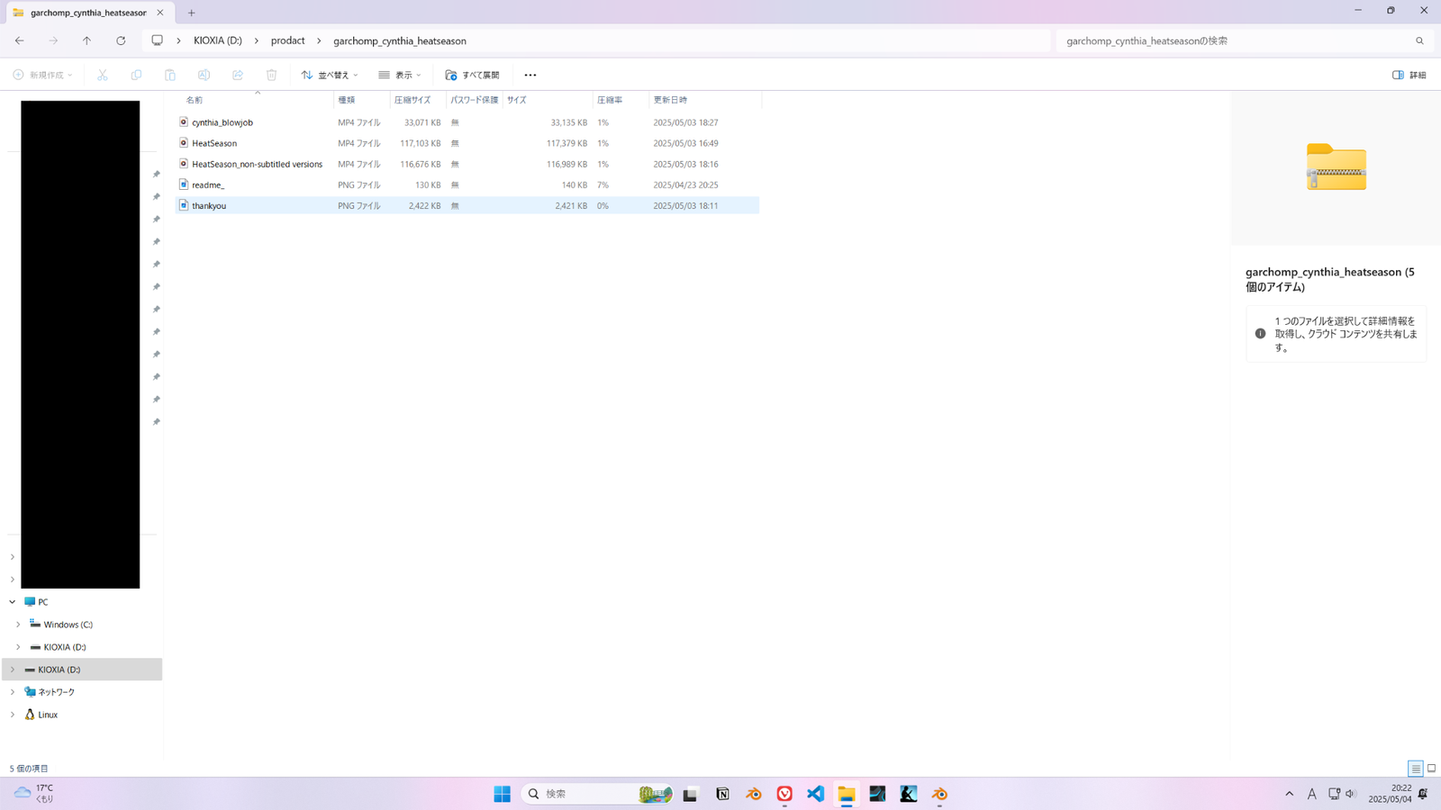Image resolution: width=1441 pixels, height=810 pixels.
Task: Click the Paste clipboard icon in toolbar
Action: 170,75
